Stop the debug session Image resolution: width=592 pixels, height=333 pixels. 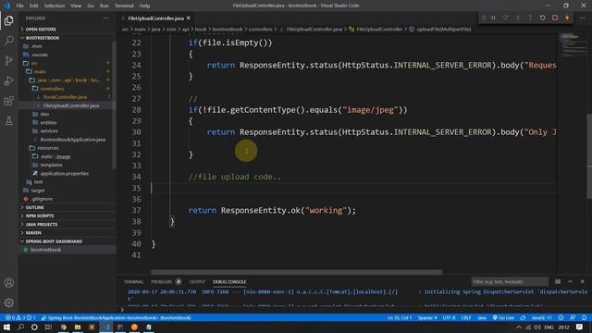(x=555, y=18)
